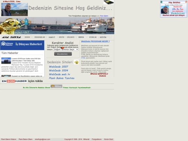Open the WebDede 2007 link
This screenshot has height=141, width=188.
pyautogui.click(x=58, y=66)
